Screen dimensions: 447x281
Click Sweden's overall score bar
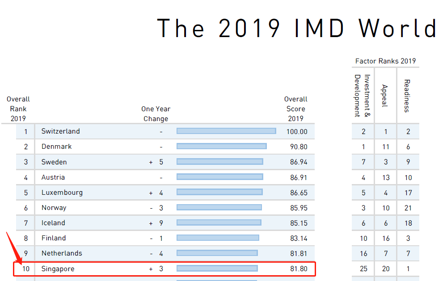click(219, 162)
